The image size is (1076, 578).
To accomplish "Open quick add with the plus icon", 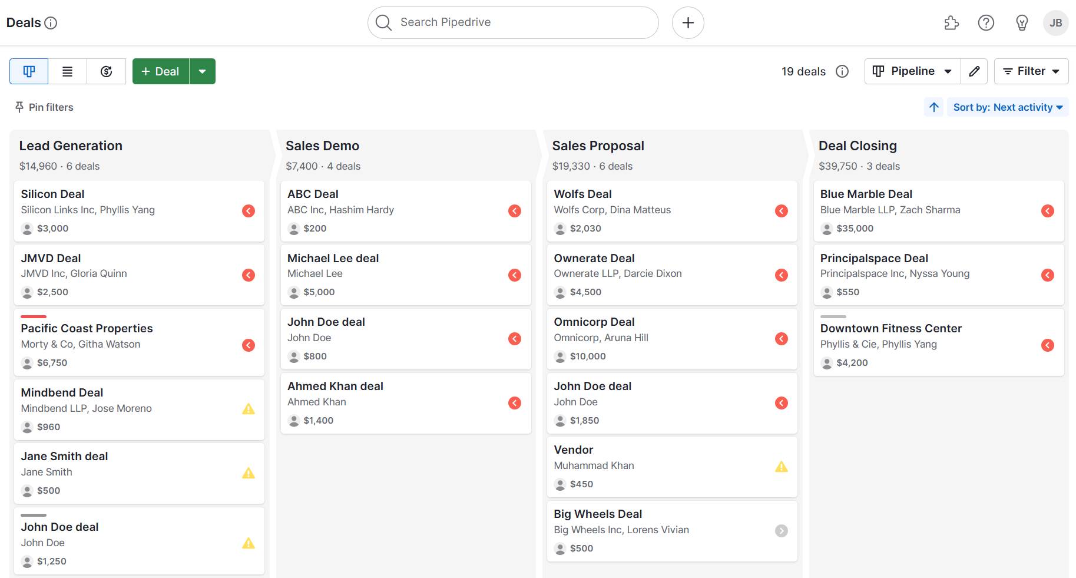I will [x=688, y=22].
